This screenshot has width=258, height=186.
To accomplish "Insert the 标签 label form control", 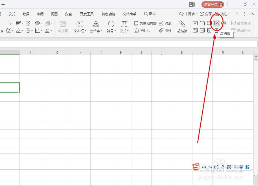I will coord(195,23).
